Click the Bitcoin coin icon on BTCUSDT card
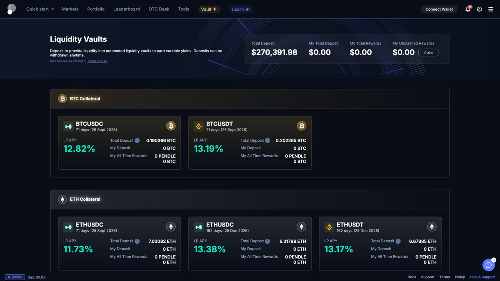This screenshot has height=281, width=500. coord(301,126)
